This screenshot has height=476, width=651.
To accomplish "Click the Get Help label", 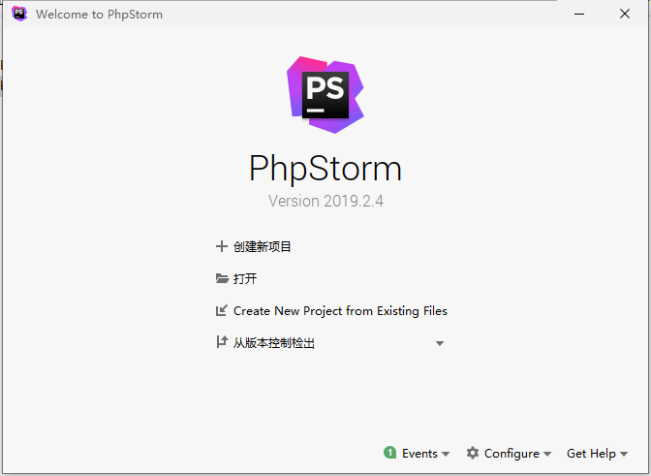I will (591, 454).
